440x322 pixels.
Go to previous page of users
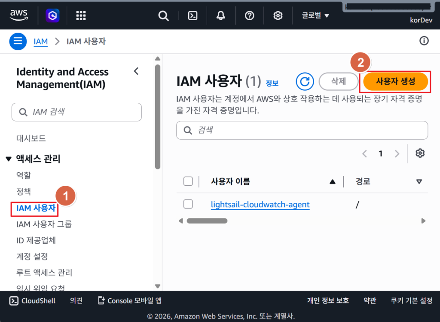[364, 153]
